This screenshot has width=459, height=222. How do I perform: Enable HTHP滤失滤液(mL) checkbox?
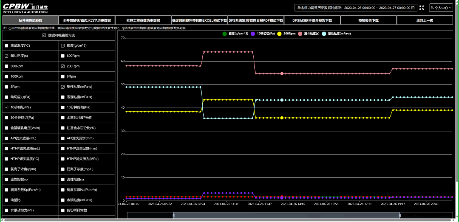(x=6, y=149)
